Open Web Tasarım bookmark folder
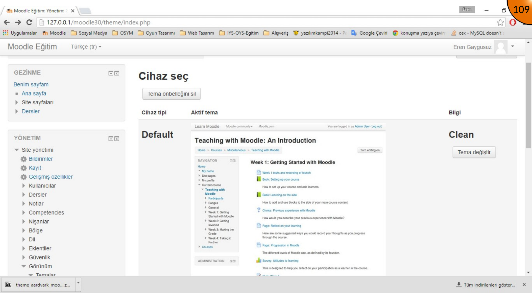 (197, 33)
